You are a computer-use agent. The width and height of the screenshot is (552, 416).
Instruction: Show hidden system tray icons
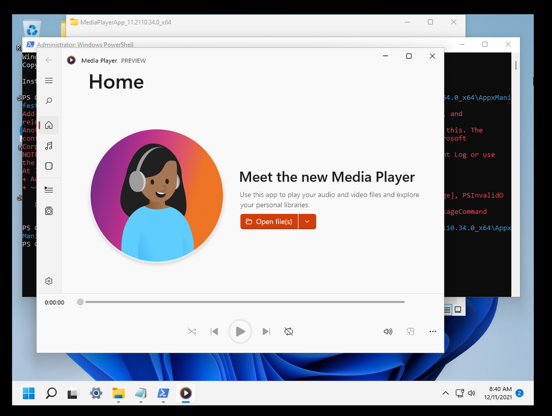445,393
